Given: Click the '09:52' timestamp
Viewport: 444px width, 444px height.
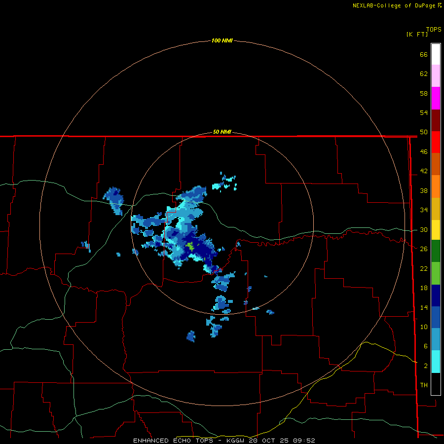Looking at the screenshot, I should tap(304, 441).
